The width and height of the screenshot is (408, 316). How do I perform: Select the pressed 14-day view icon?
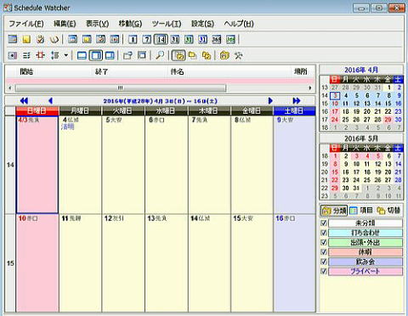(161, 39)
